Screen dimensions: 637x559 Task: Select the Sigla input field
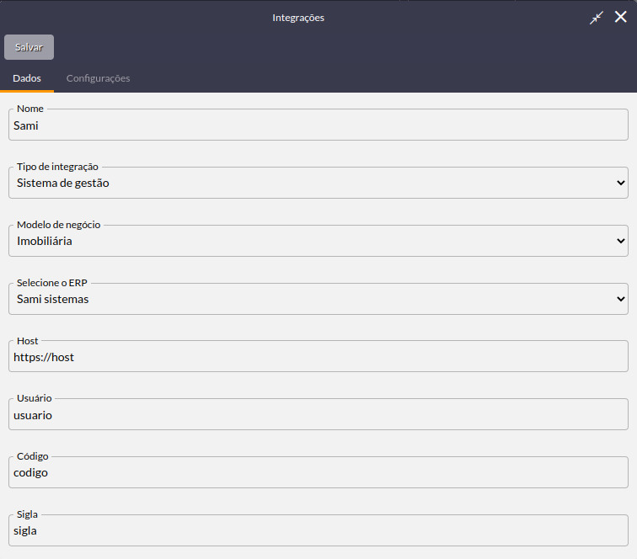pyautogui.click(x=318, y=531)
